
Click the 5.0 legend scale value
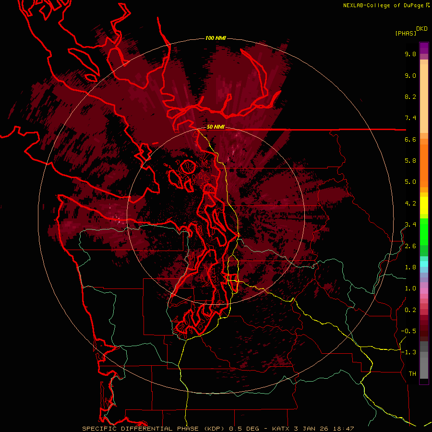click(410, 182)
